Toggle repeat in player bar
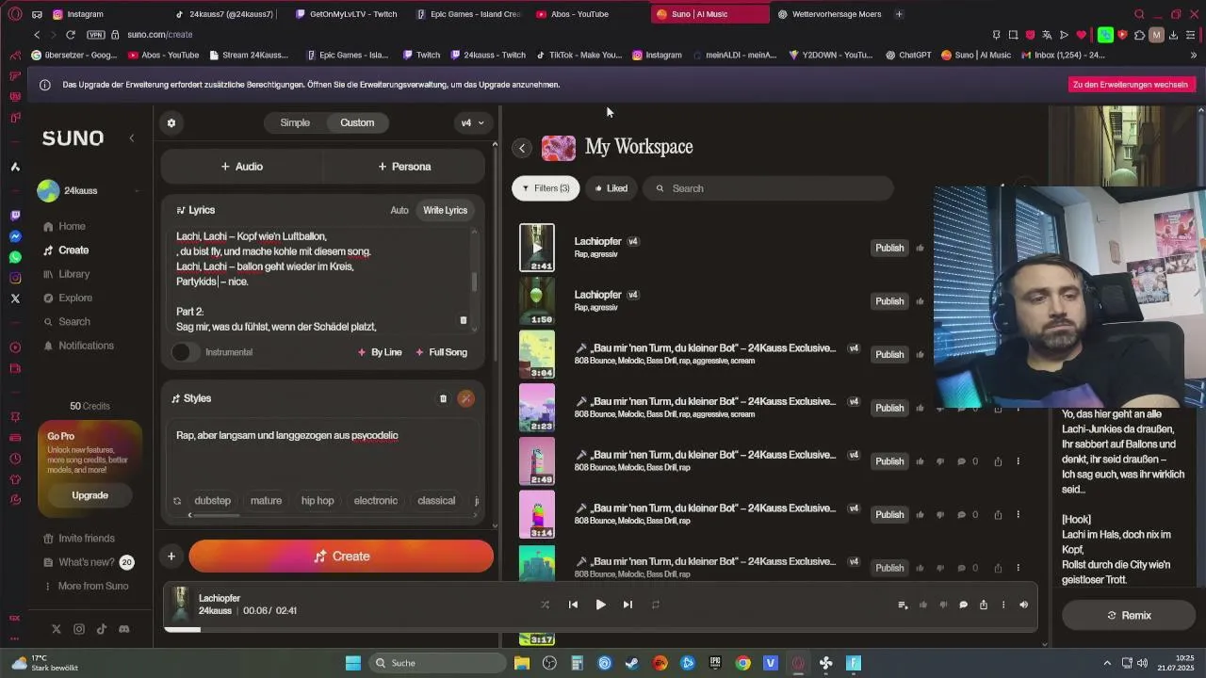1206x678 pixels. [x=656, y=605]
